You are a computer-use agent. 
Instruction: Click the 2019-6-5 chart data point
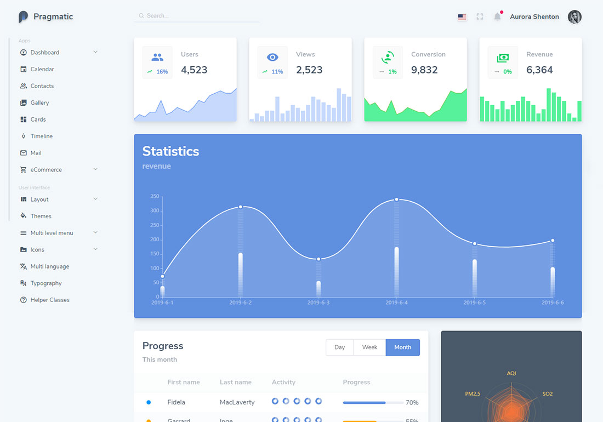coord(475,244)
